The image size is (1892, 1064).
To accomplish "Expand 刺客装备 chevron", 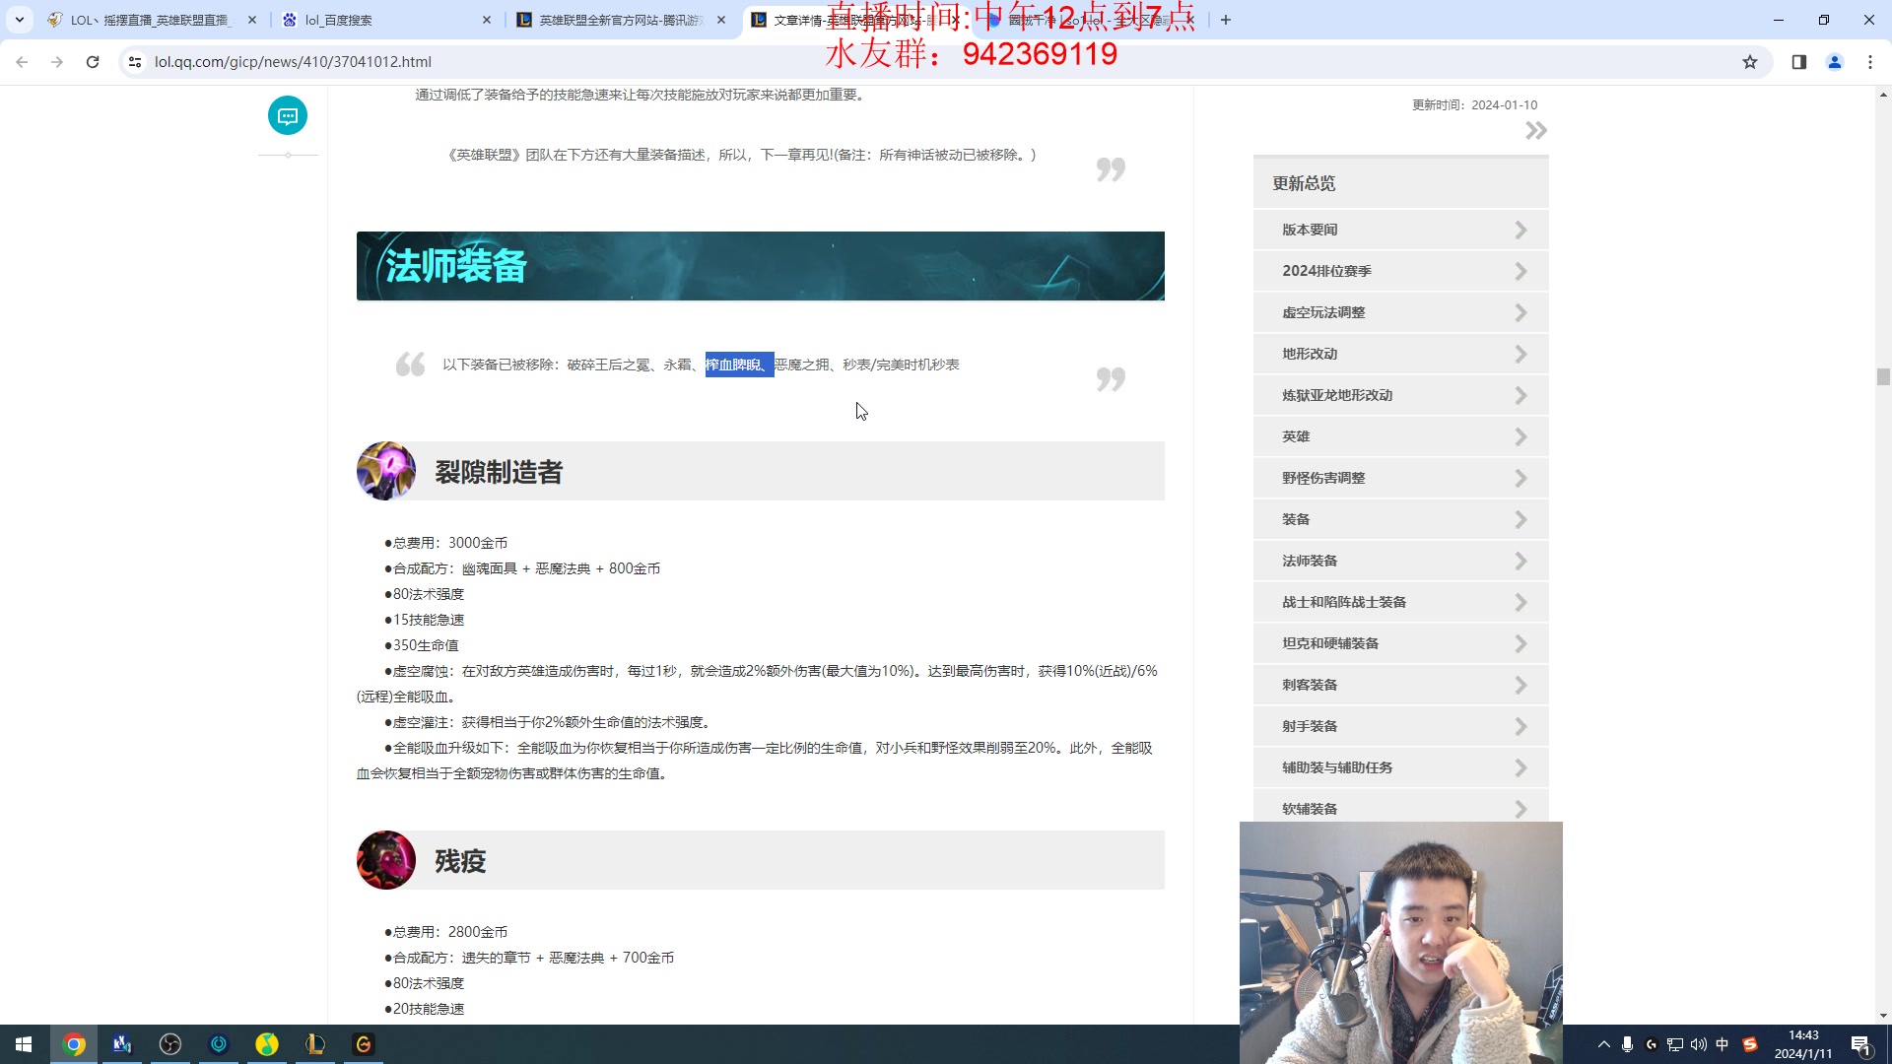I will click(1520, 685).
